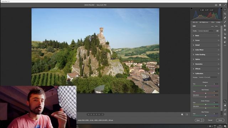Open Camera Raw preferences gear
The width and height of the screenshot is (228, 128).
pyautogui.click(x=220, y=5)
